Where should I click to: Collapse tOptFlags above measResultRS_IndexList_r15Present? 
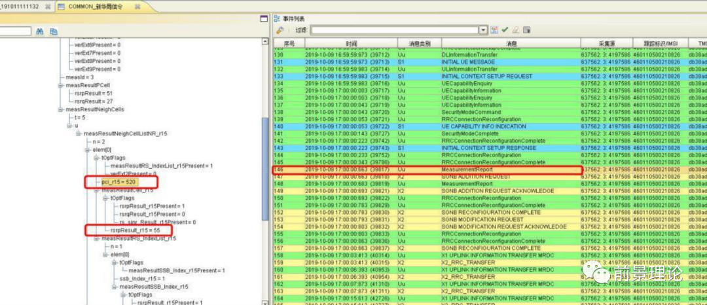tap(96, 158)
